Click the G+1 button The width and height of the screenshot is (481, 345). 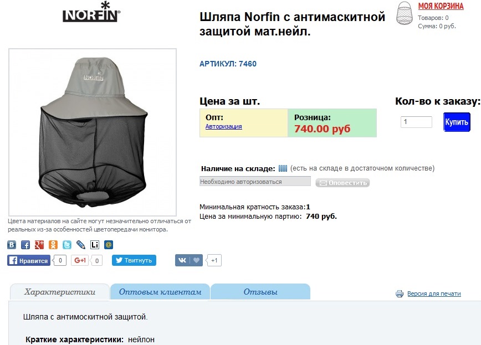point(80,260)
